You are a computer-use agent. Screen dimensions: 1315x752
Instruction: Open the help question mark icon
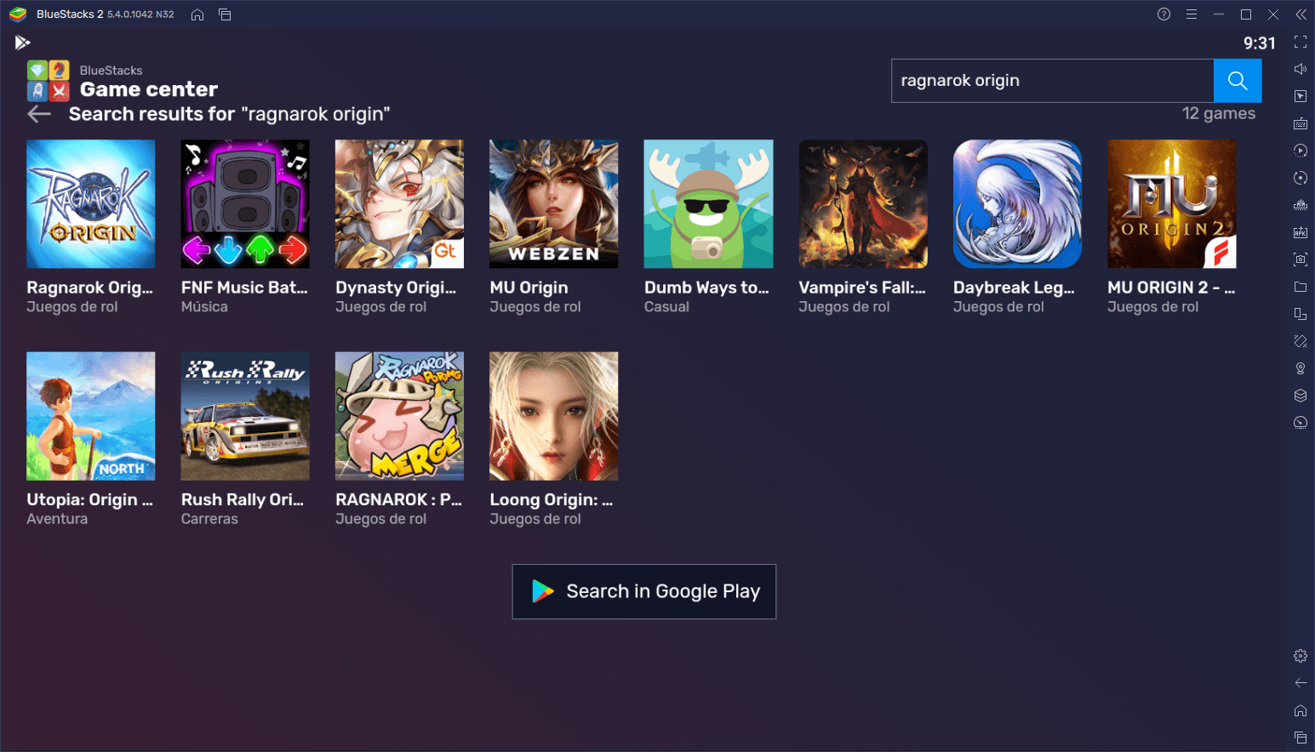[1163, 14]
